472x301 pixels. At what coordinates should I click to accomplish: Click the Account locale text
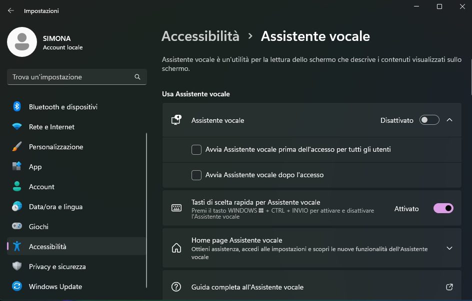click(x=62, y=47)
